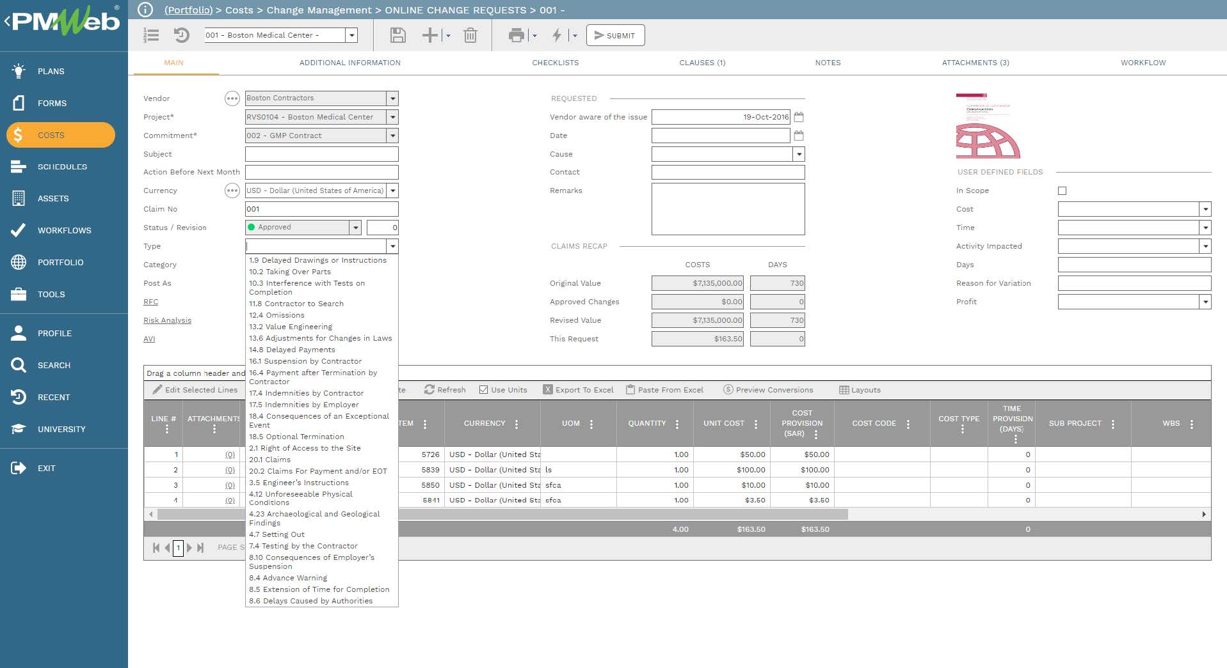Click the printer icon

click(x=516, y=35)
